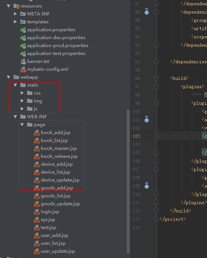Click application-prod.properties Spring icon
This screenshot has width=207, height=258.
point(23,46)
